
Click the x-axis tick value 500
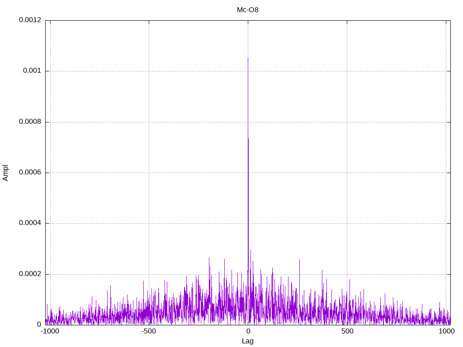click(x=347, y=331)
